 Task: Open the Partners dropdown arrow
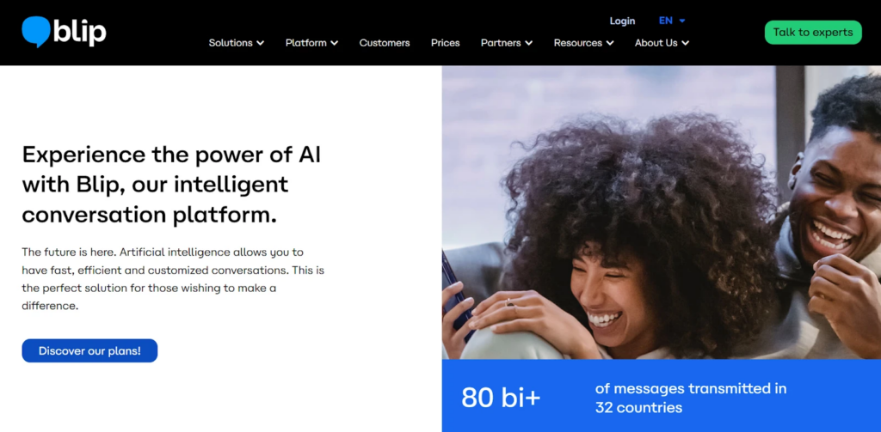click(529, 43)
